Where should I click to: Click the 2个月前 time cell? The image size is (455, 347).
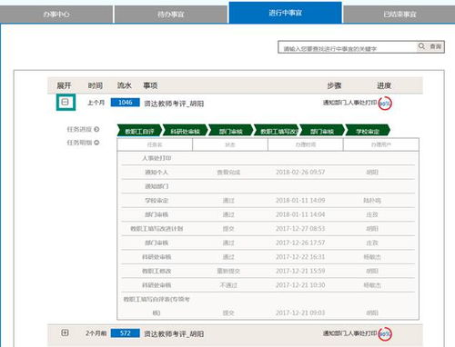[96, 333]
